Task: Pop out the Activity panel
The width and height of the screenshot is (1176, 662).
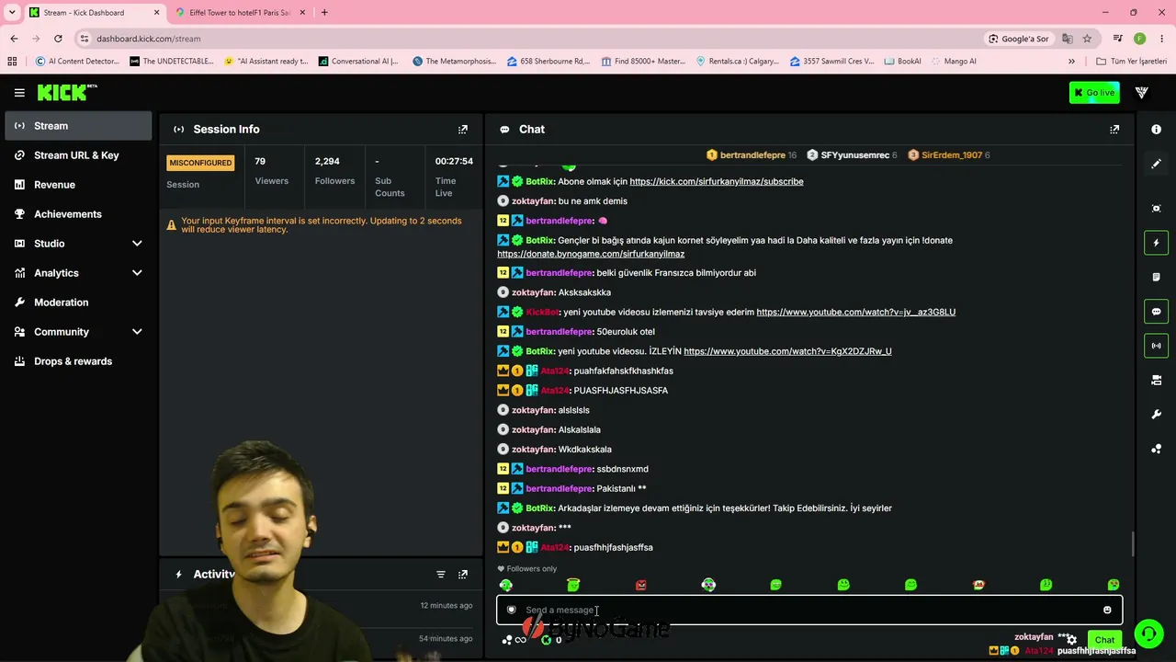Action: 463,575
